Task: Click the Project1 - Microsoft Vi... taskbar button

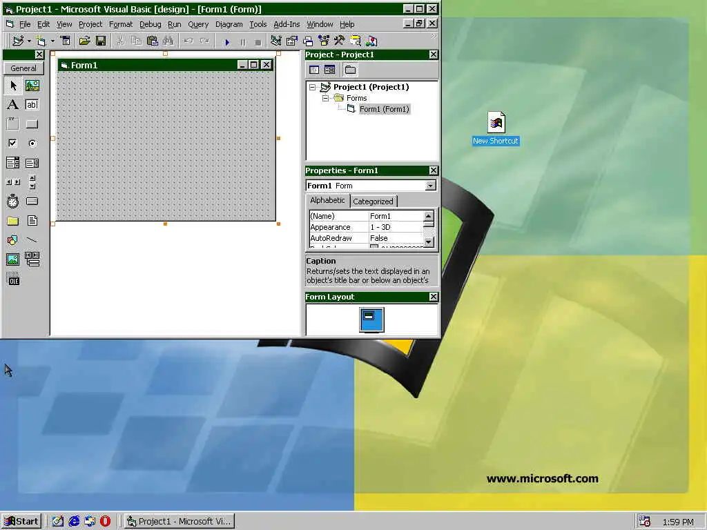Action: [180, 522]
